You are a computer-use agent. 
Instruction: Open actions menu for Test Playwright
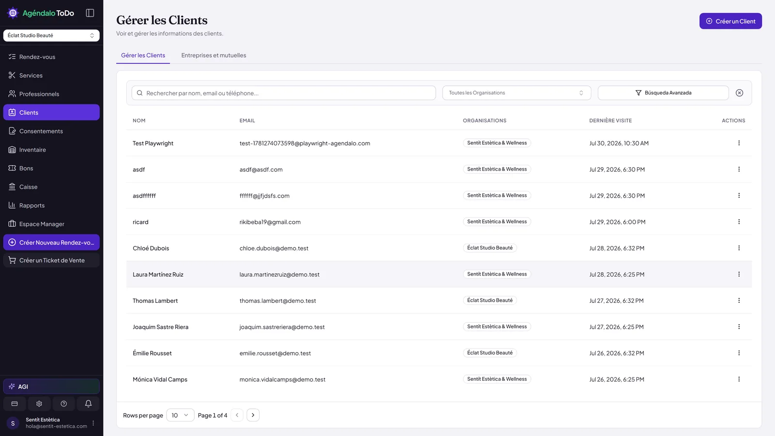(739, 143)
